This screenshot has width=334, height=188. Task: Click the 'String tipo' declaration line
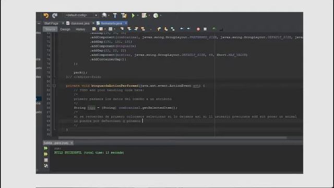(x=126, y=108)
